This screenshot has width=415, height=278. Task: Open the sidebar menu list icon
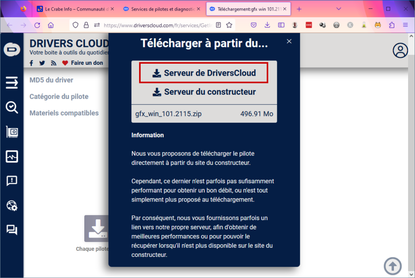coord(12,83)
